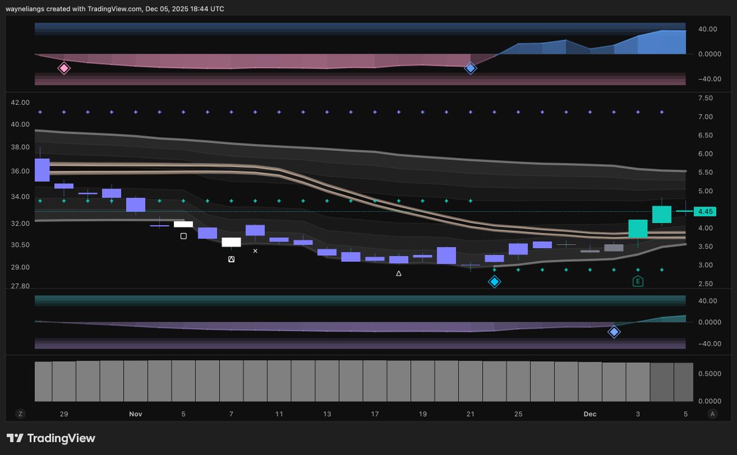Click the Z timezone button at bottom left
The height and width of the screenshot is (455, 737).
(x=20, y=414)
